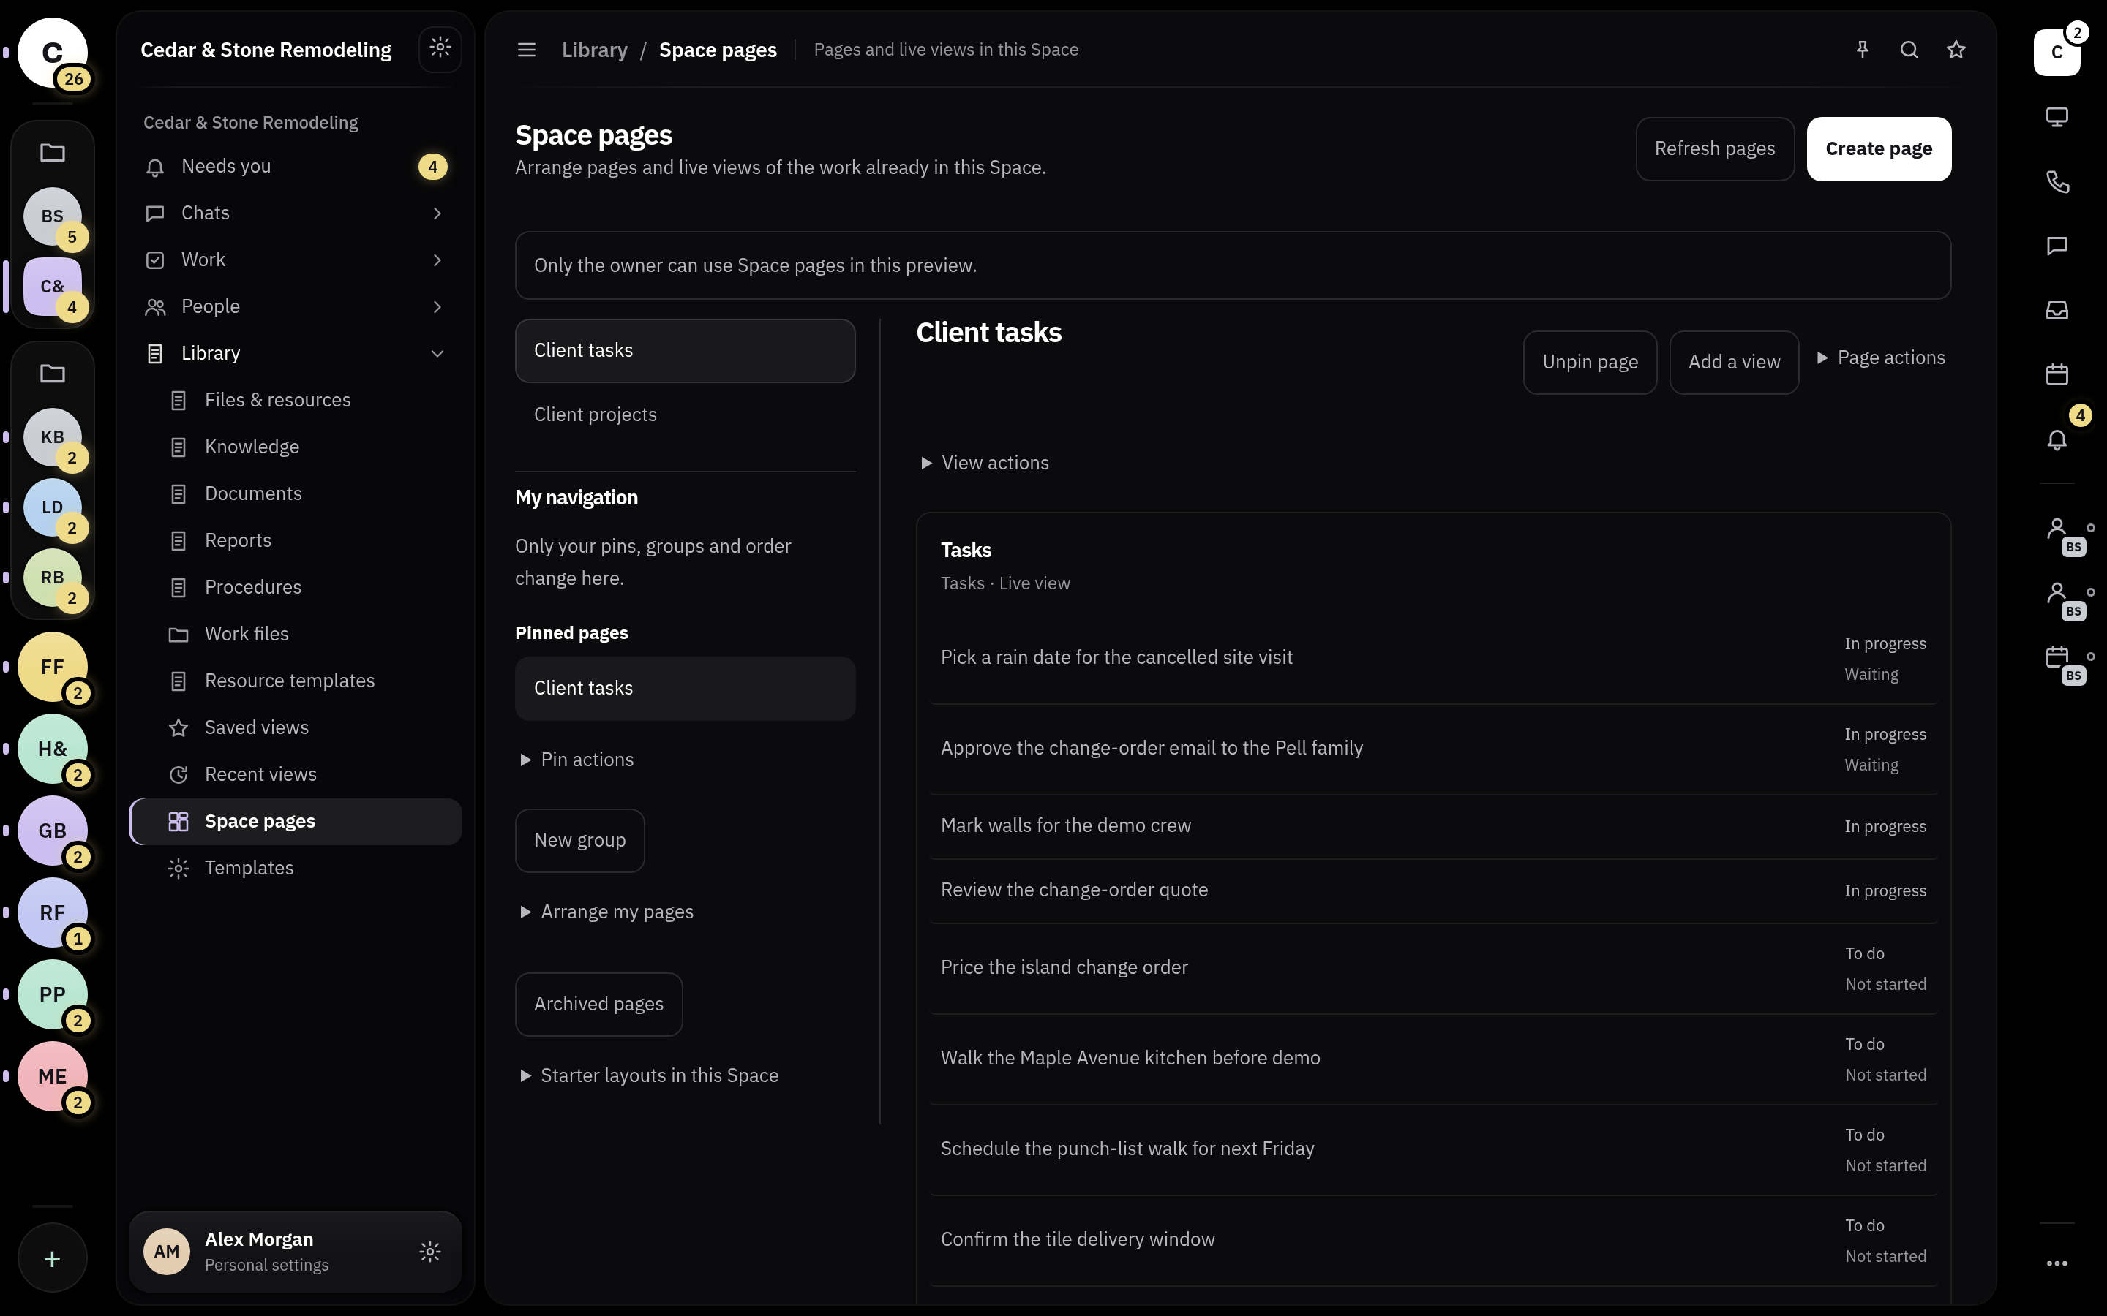2107x1316 pixels.
Task: Open the screen share monitor icon
Action: click(x=2057, y=117)
